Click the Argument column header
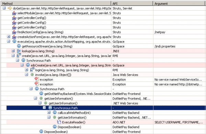This screenshot has width=206, height=134. tap(180, 3)
